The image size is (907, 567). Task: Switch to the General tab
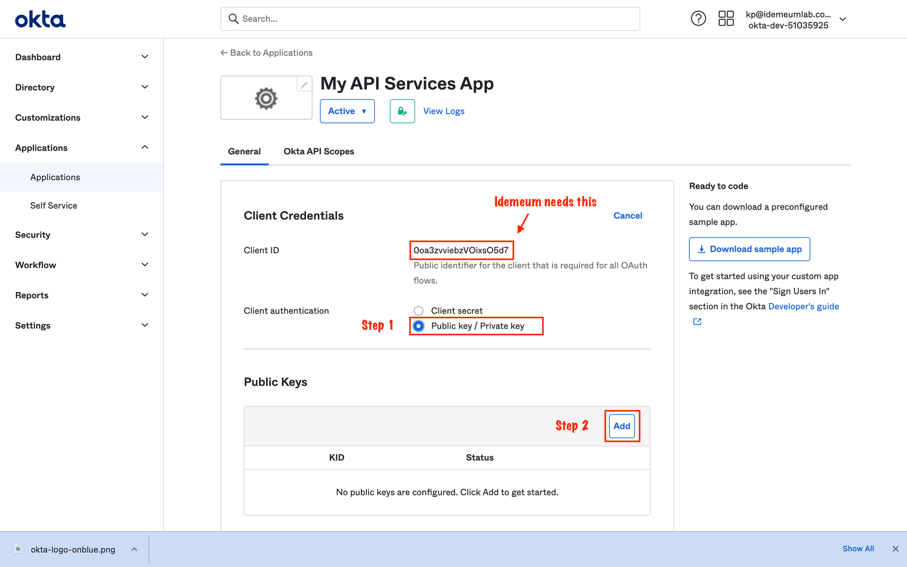coord(244,152)
